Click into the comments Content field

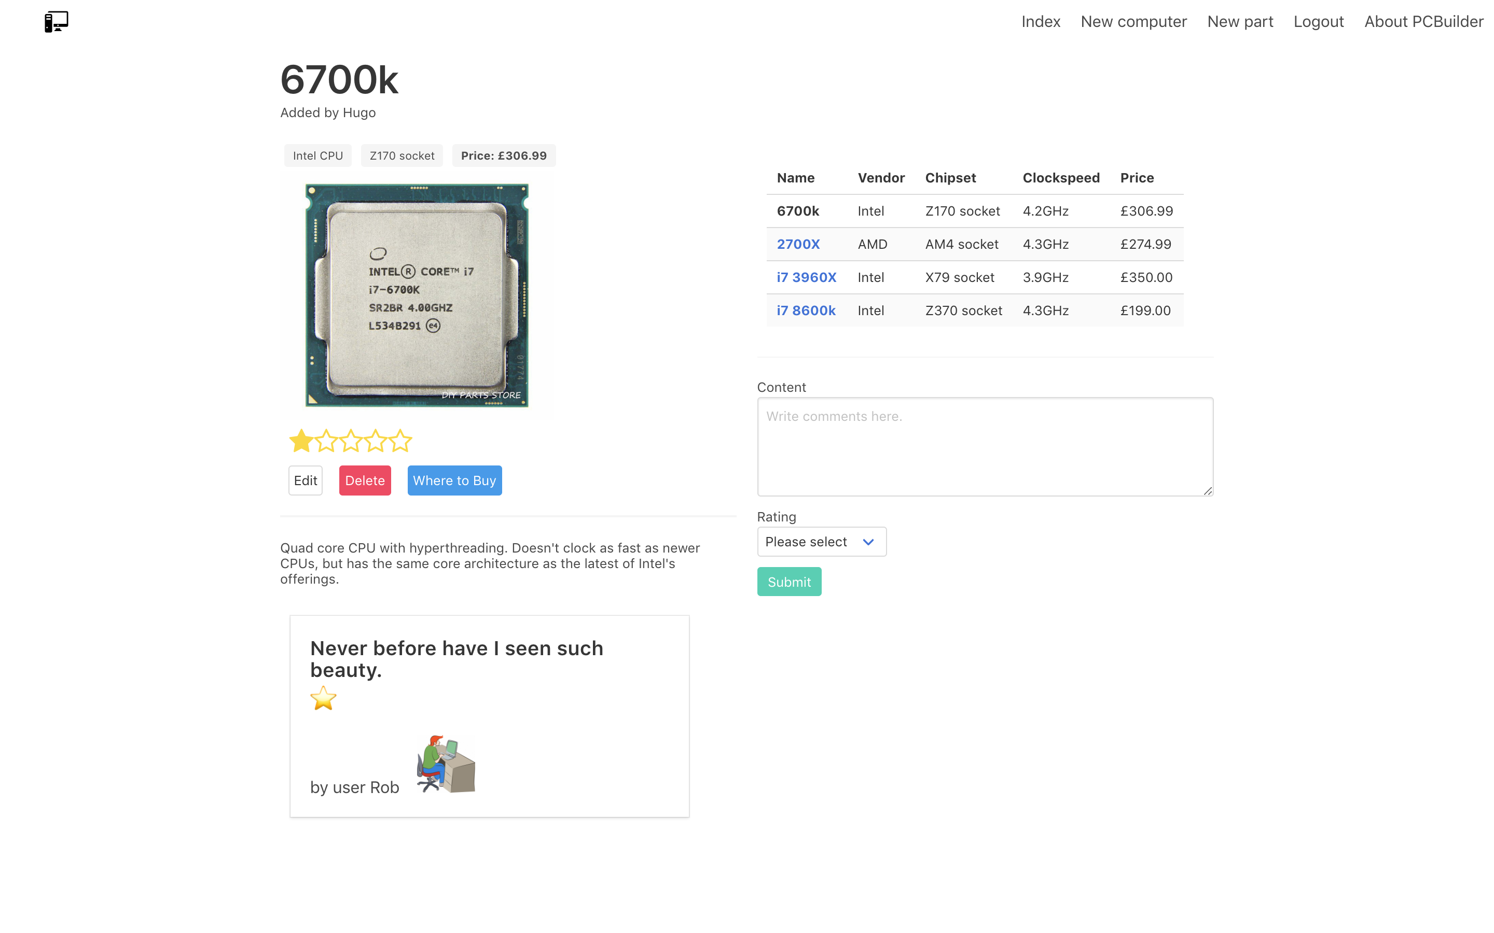(x=985, y=447)
